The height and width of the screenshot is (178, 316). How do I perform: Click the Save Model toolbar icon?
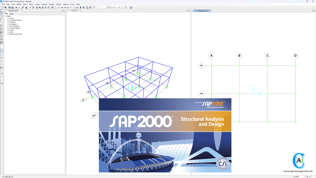point(10,7)
